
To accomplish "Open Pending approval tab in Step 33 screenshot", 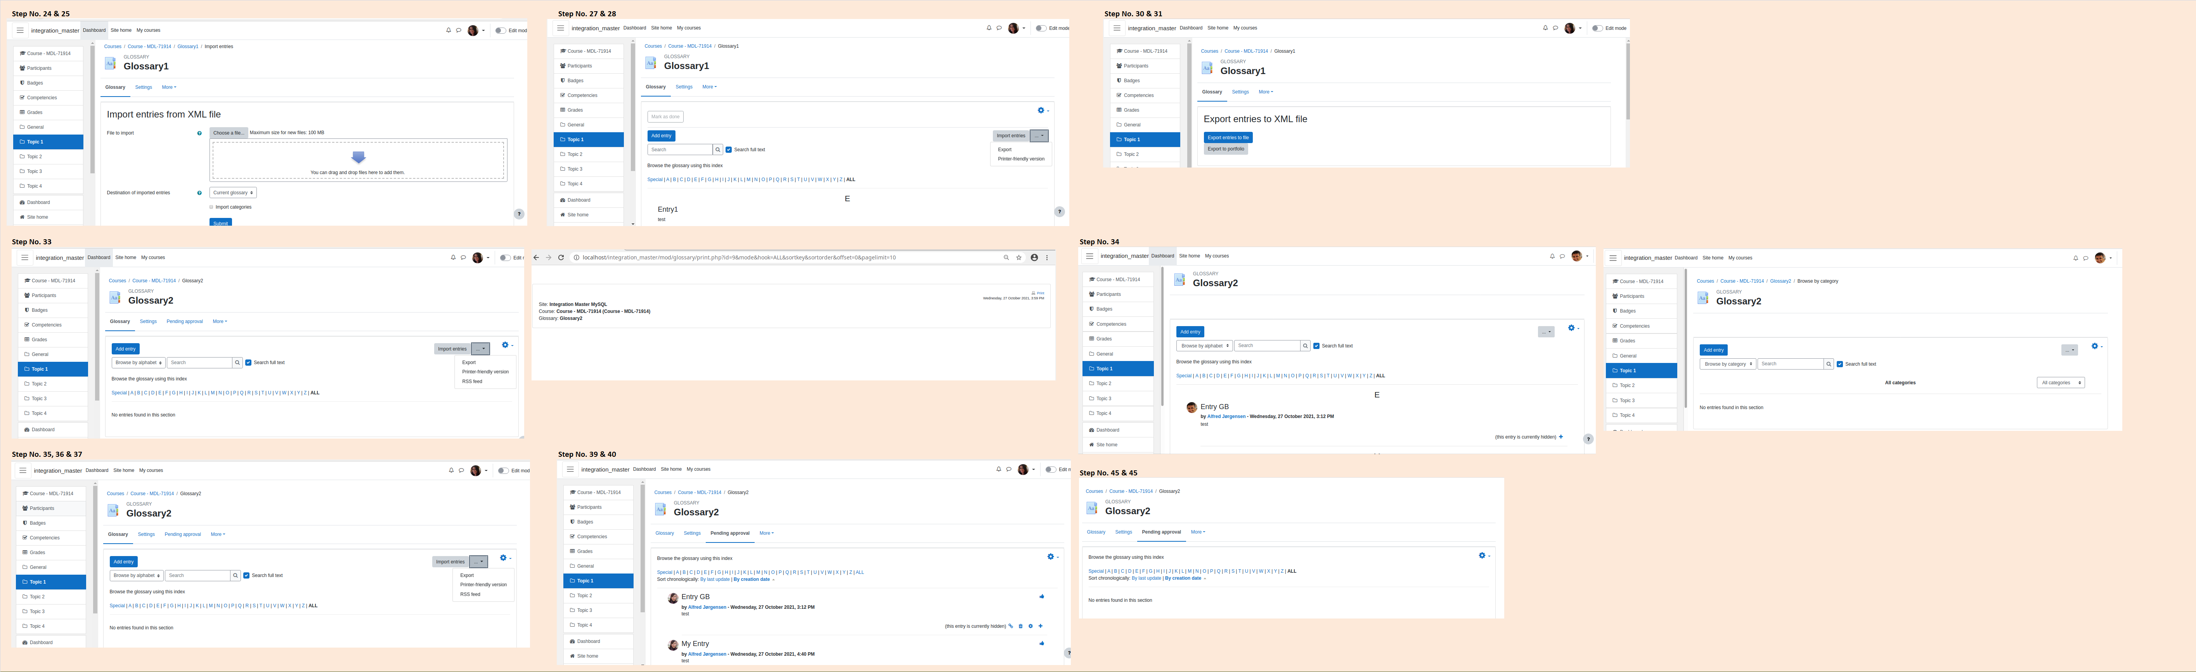I will (184, 322).
